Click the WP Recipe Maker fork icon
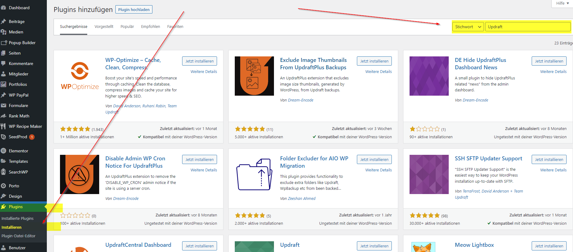The height and width of the screenshot is (252, 573). pos(4,126)
